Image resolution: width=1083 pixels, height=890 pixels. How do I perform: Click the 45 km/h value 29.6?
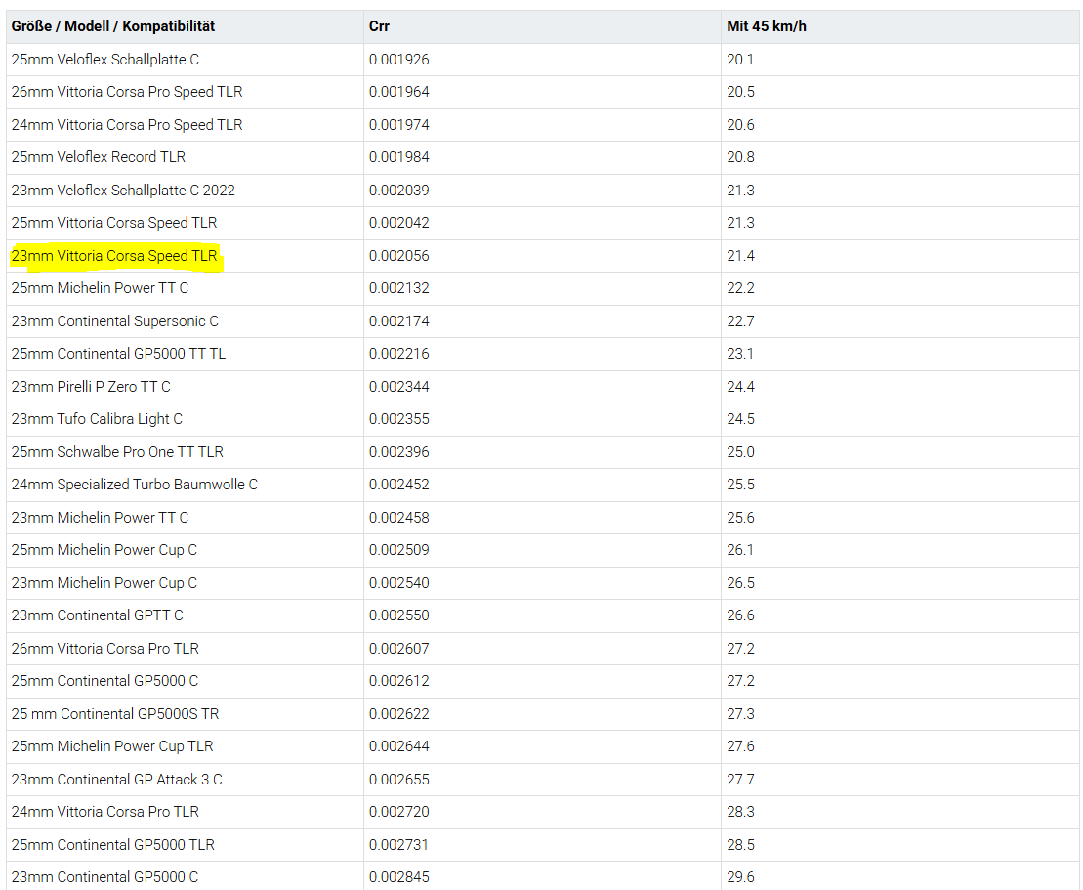(740, 877)
